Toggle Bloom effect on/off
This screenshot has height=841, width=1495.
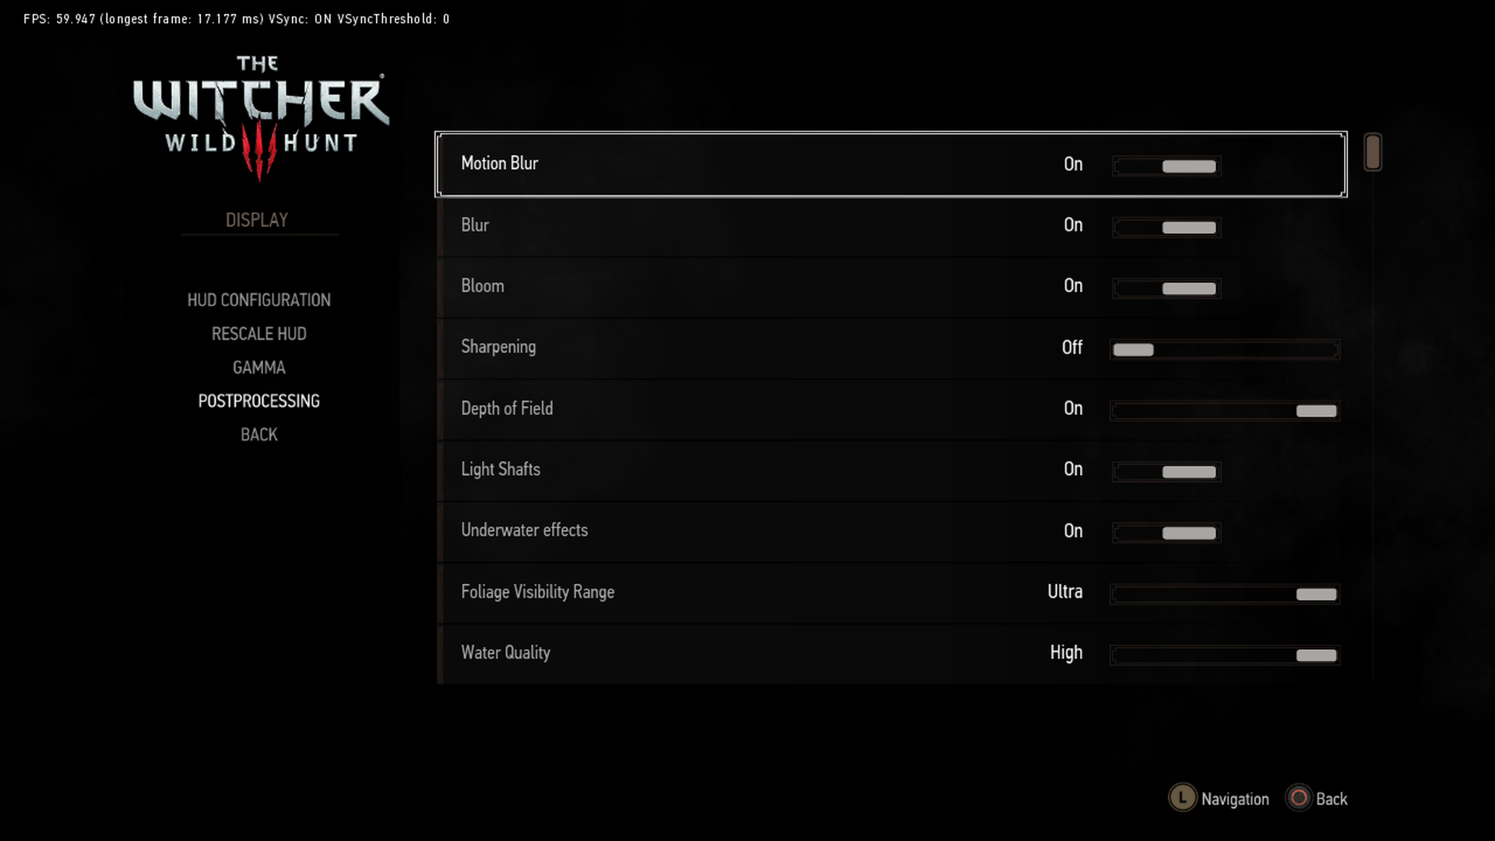(x=1188, y=287)
